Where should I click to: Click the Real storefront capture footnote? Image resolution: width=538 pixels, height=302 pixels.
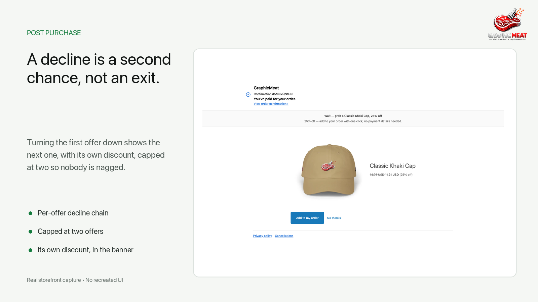coord(75,280)
